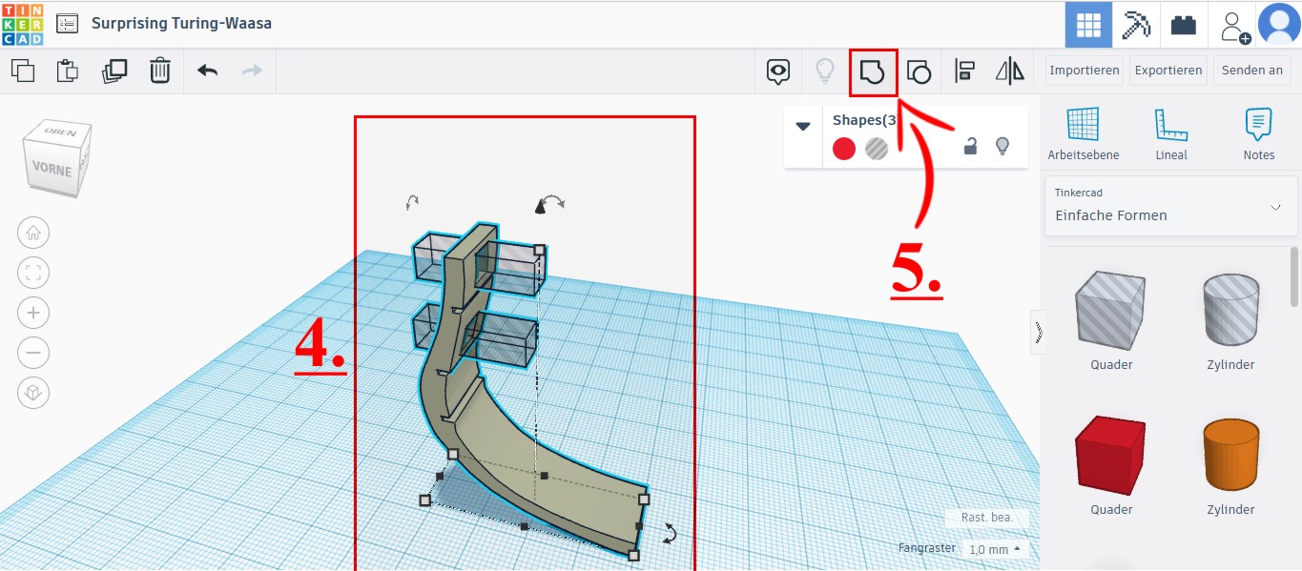Switch to the Blocks view tab
Image resolution: width=1302 pixels, height=571 pixels.
point(1135,25)
